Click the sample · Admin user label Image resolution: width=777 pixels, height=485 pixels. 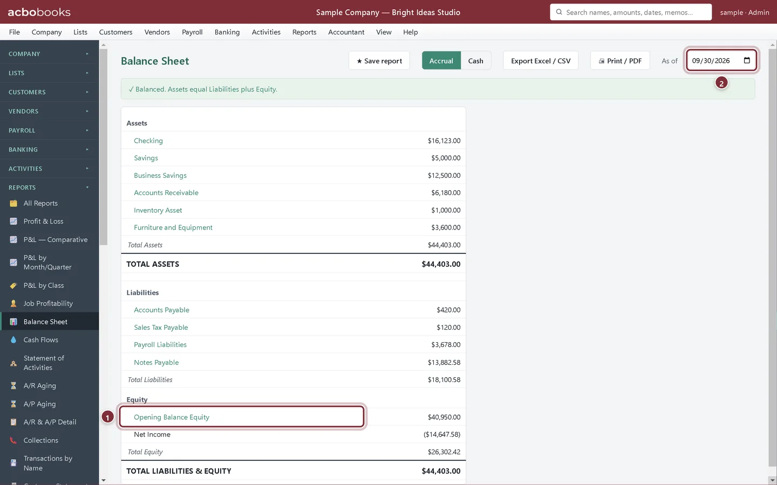(745, 12)
